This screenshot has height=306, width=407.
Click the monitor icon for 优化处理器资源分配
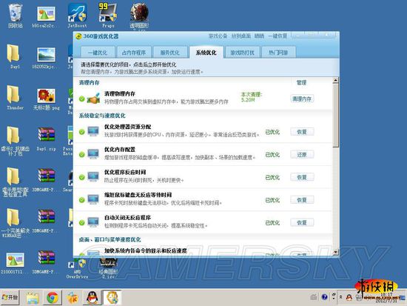[93, 131]
